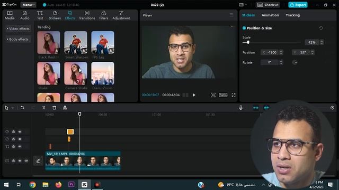Hide the second sticker track with eye icon

[x=20, y=139]
